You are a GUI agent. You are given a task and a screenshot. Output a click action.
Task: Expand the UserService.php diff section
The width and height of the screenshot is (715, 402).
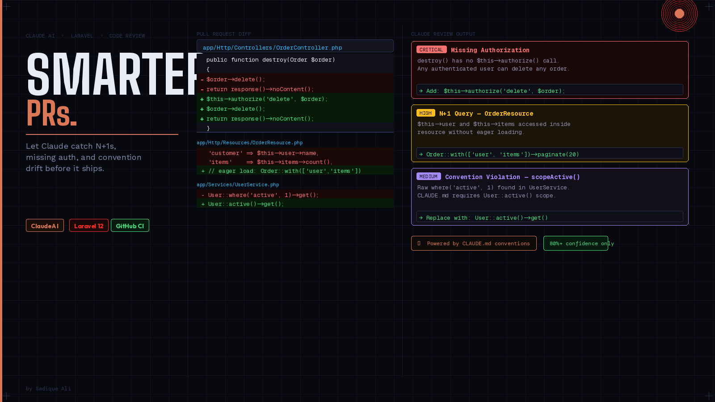click(237, 184)
